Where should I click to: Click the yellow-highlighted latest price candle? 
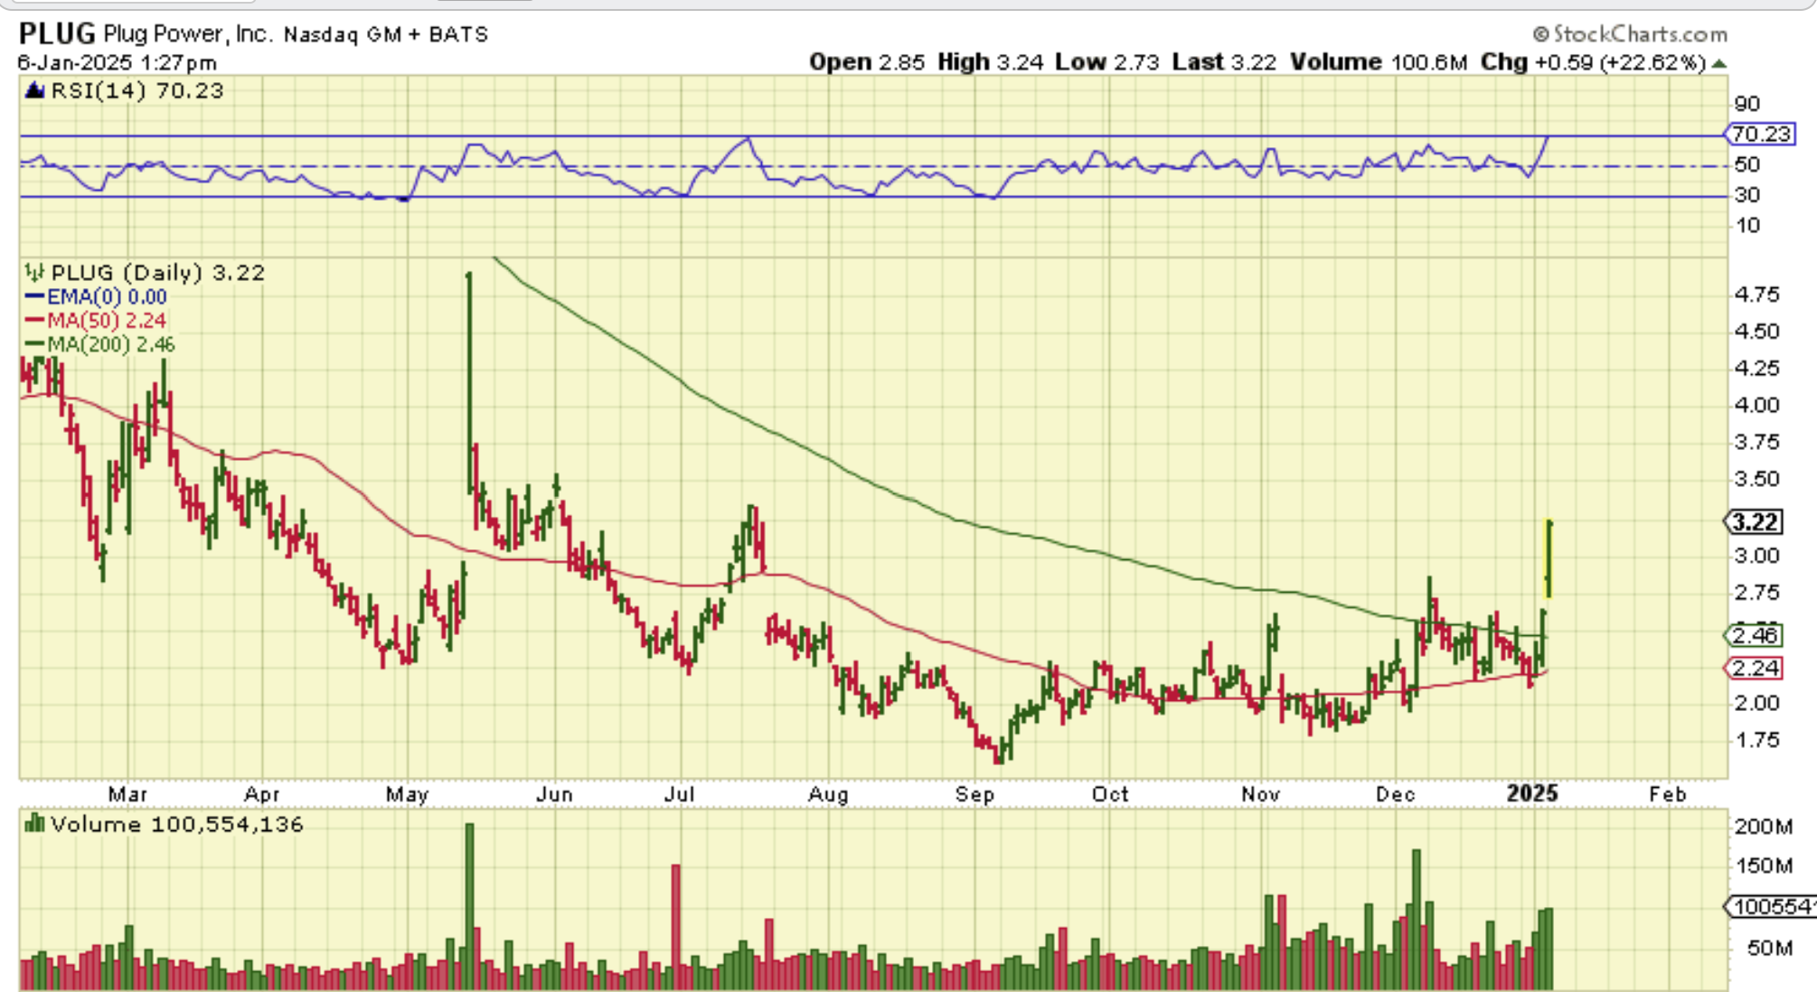1549,558
